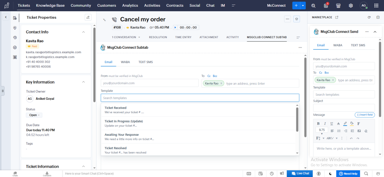Open the dropdown arrow beside plus button

tap(303, 6)
